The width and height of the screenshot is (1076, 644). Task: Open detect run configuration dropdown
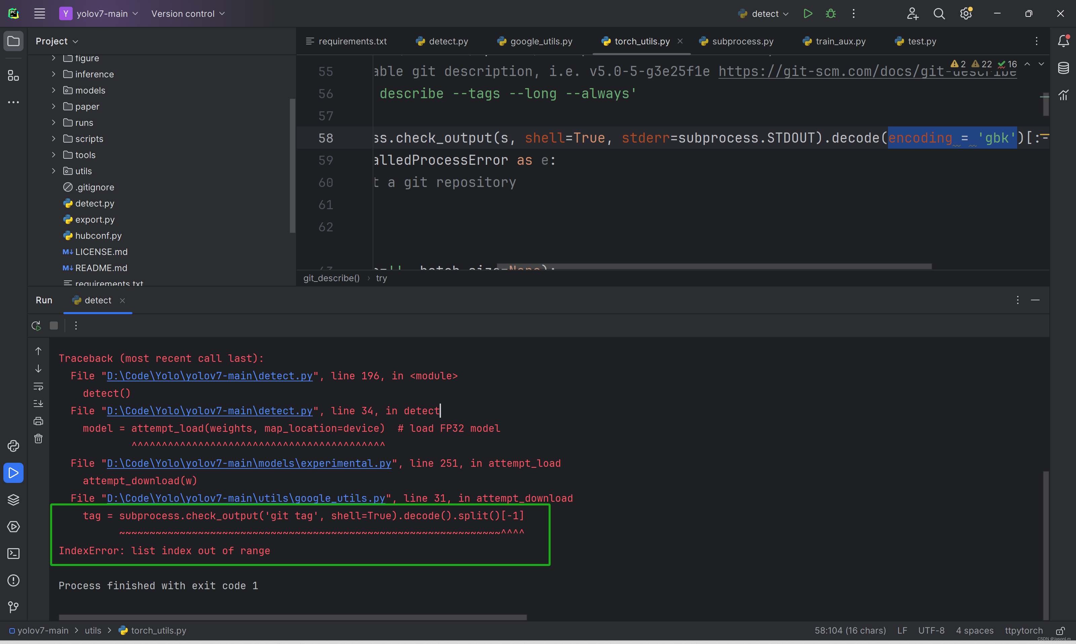(763, 13)
